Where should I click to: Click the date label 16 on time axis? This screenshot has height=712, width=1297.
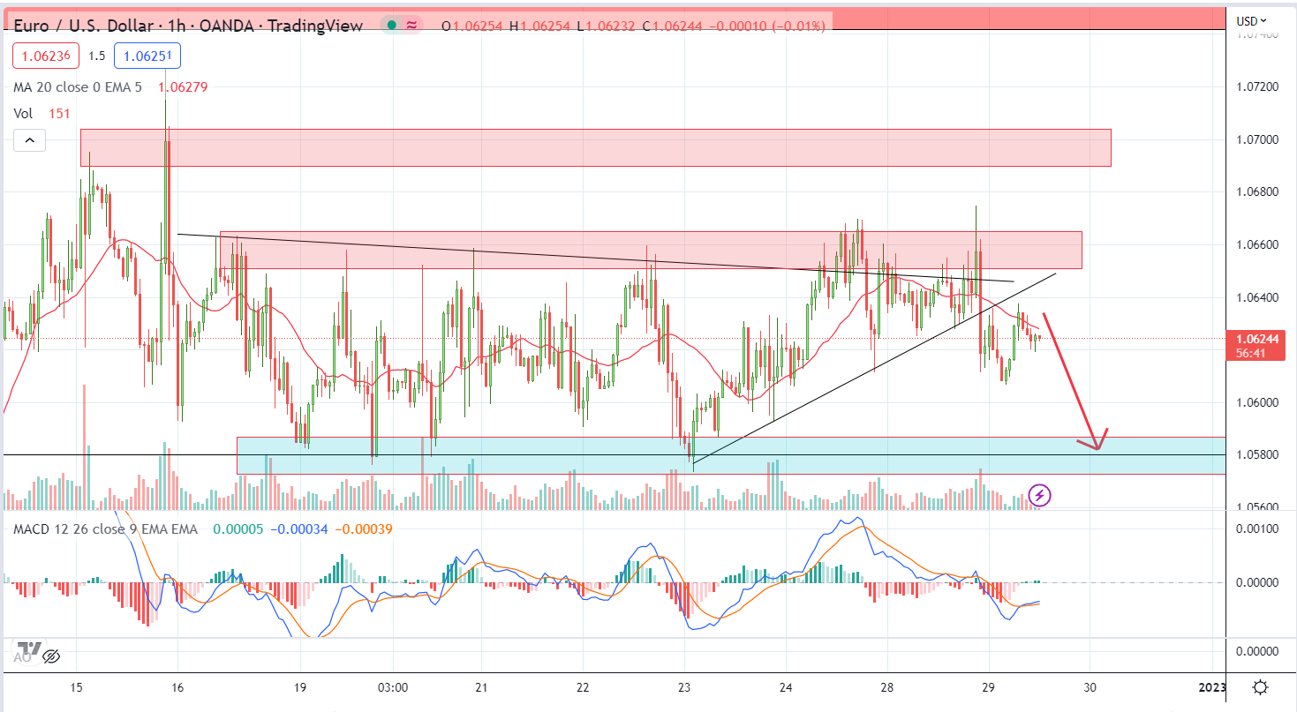[x=177, y=686]
